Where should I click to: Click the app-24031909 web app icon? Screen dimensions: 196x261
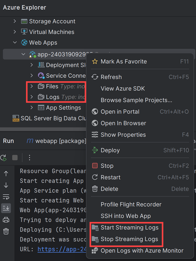(33, 54)
